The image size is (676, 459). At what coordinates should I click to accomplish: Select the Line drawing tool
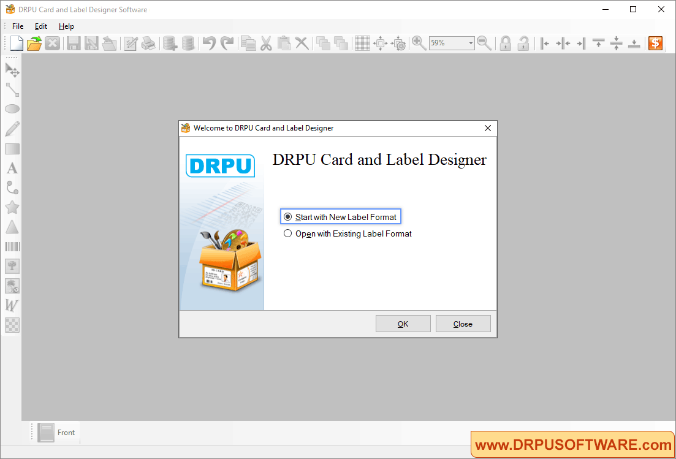point(12,89)
